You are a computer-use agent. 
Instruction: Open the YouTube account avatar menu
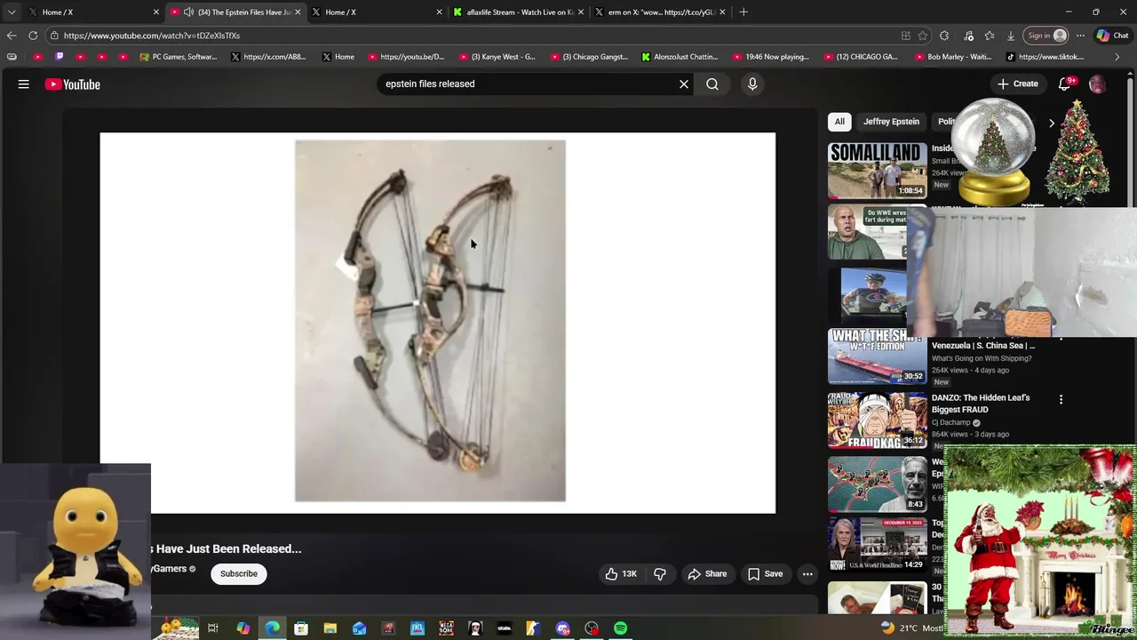point(1098,84)
